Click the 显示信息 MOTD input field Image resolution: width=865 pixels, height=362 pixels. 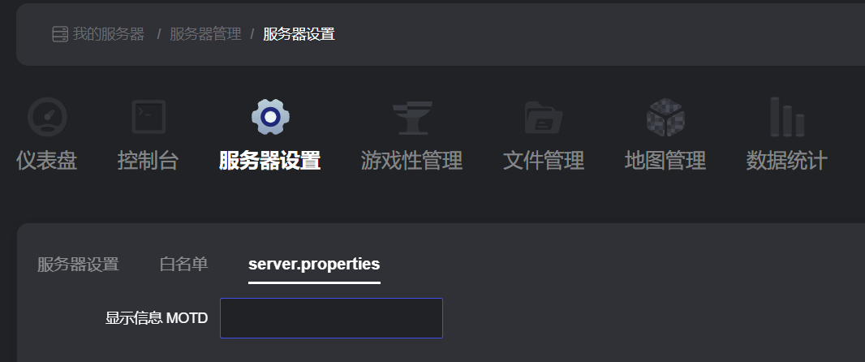[332, 318]
